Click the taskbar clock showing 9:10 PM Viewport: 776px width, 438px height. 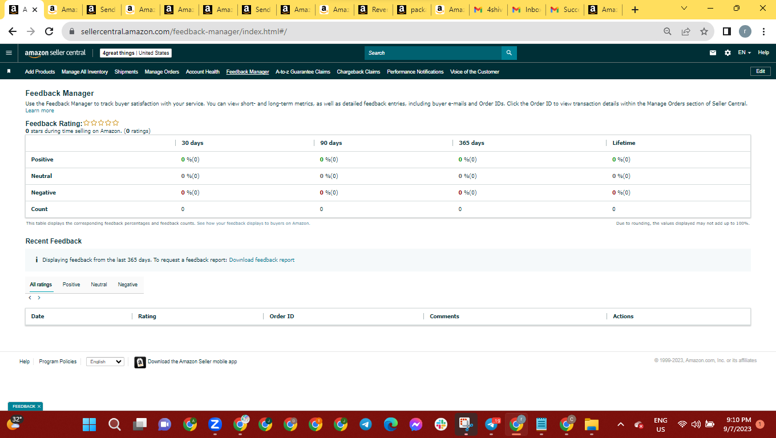(x=738, y=424)
